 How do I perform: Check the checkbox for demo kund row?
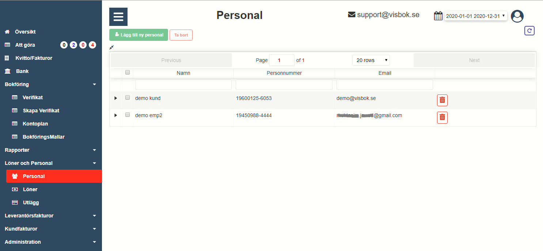click(x=128, y=97)
